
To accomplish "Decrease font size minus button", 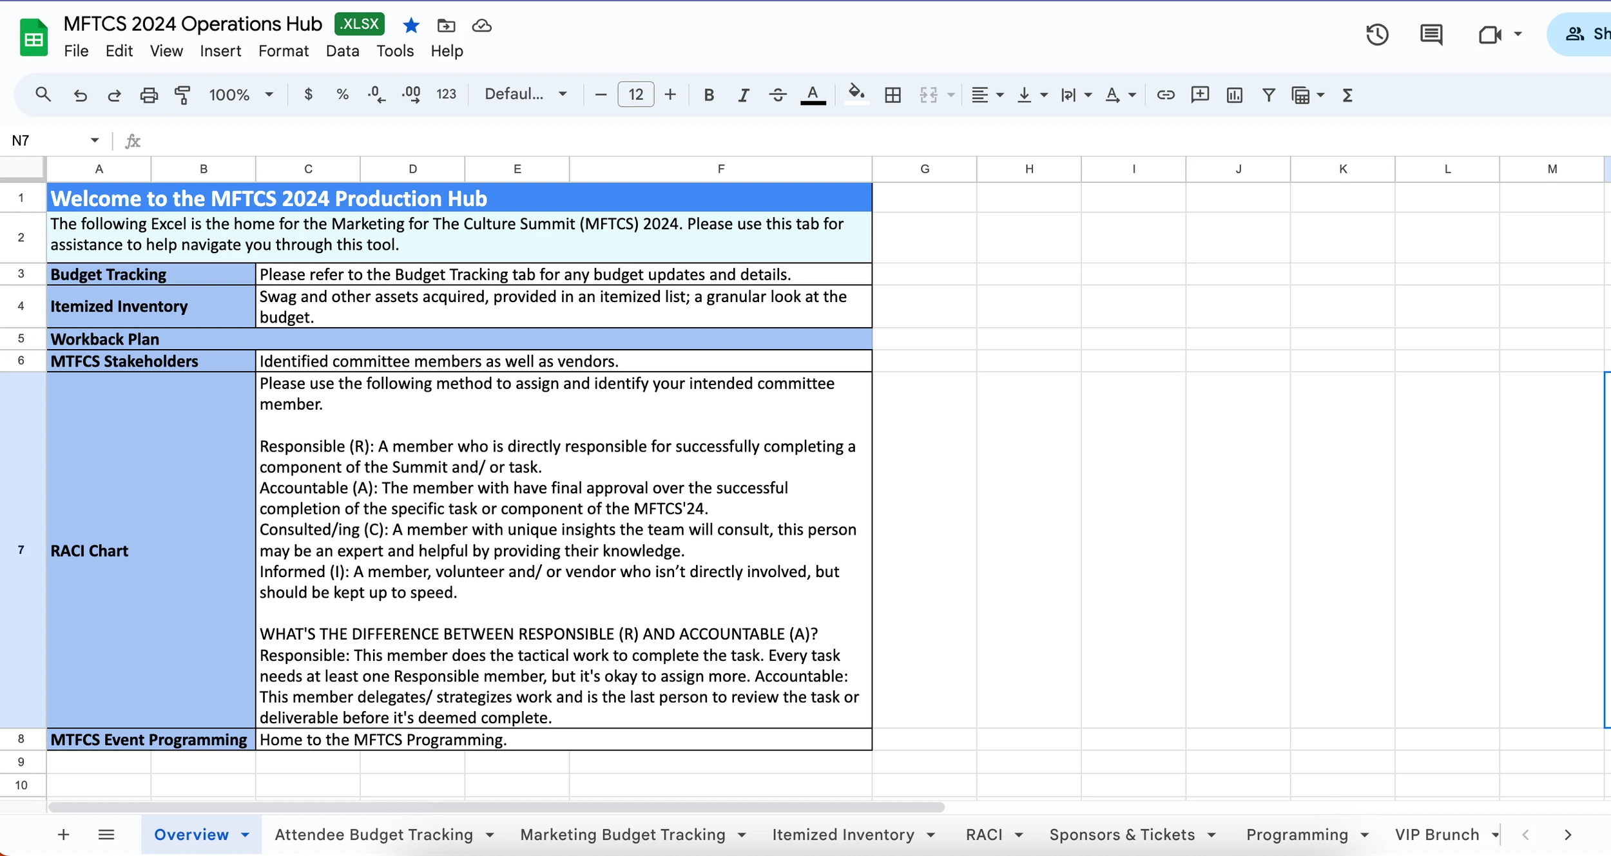I will coord(601,95).
